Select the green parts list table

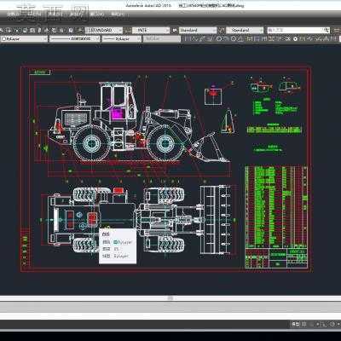coord(276,207)
